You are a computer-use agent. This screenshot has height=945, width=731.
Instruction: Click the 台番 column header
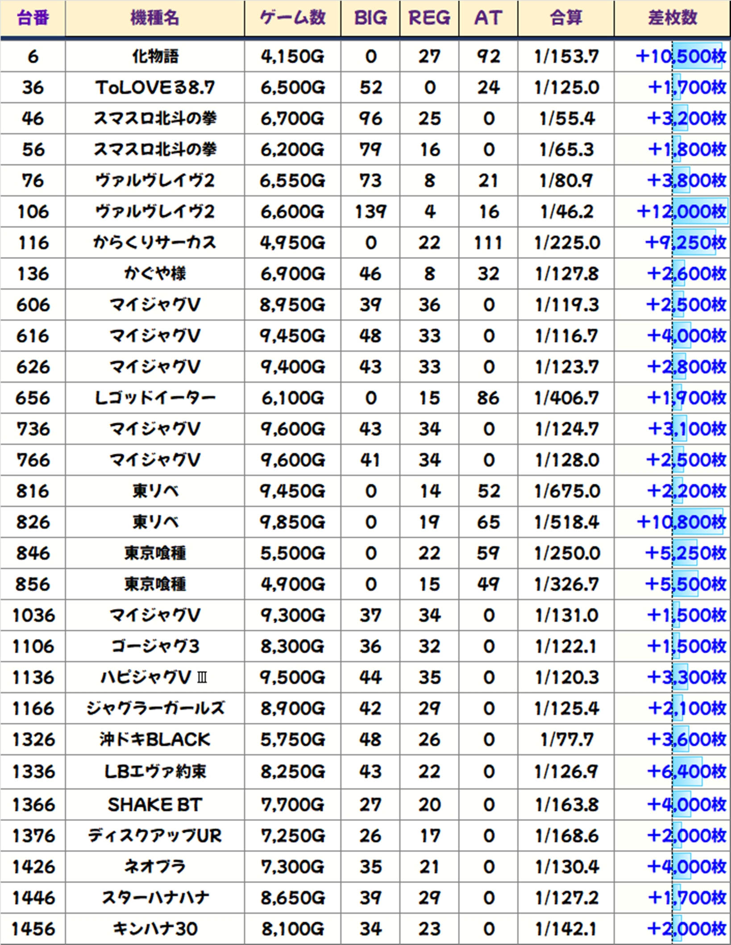(33, 18)
